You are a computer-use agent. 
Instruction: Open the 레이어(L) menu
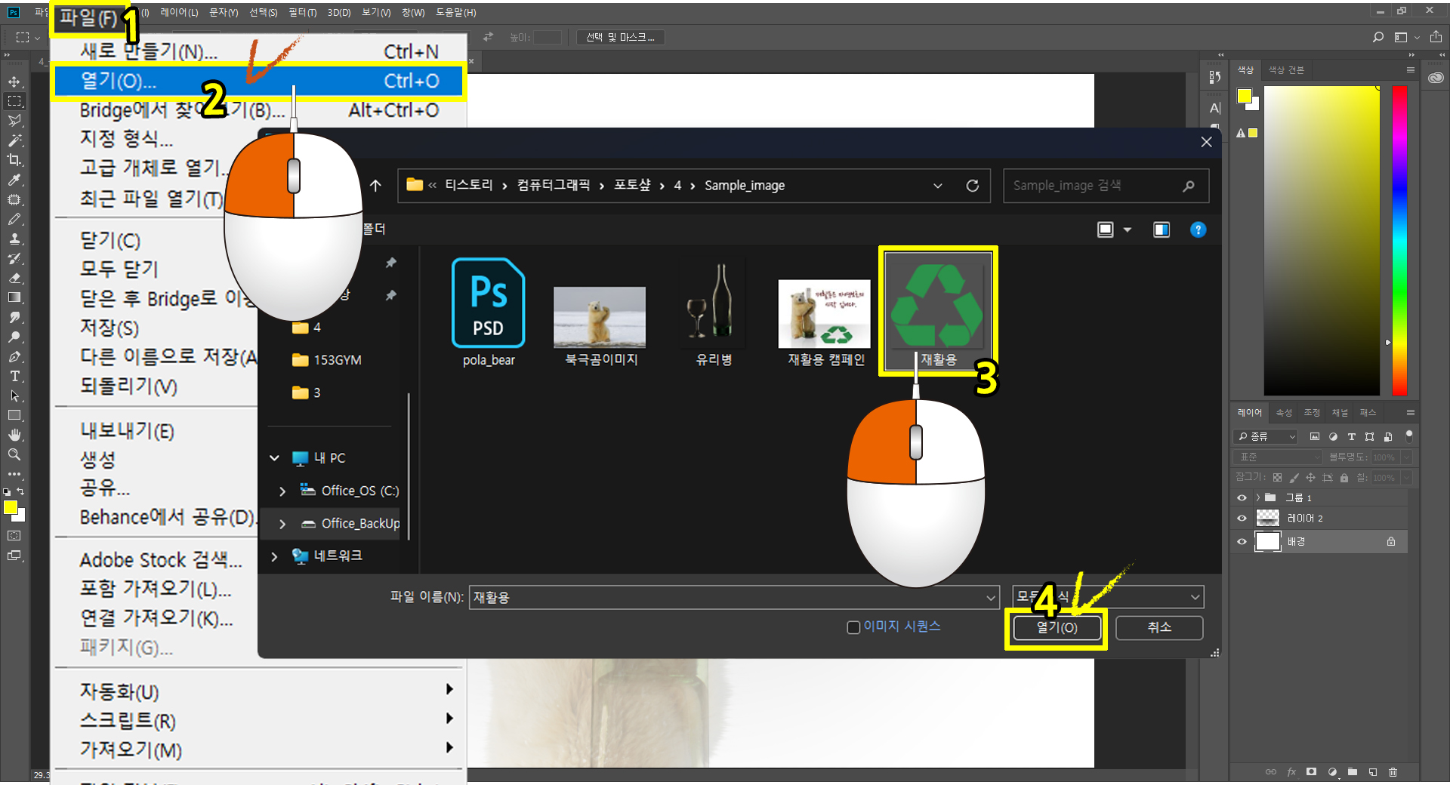tap(179, 12)
